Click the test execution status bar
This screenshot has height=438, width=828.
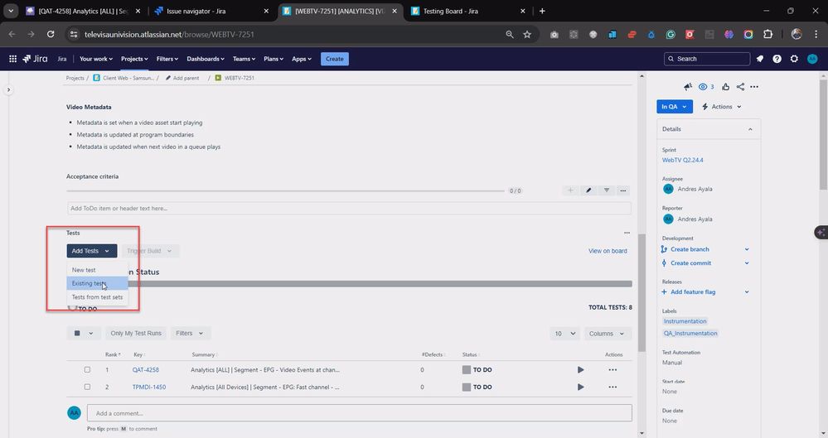point(380,284)
